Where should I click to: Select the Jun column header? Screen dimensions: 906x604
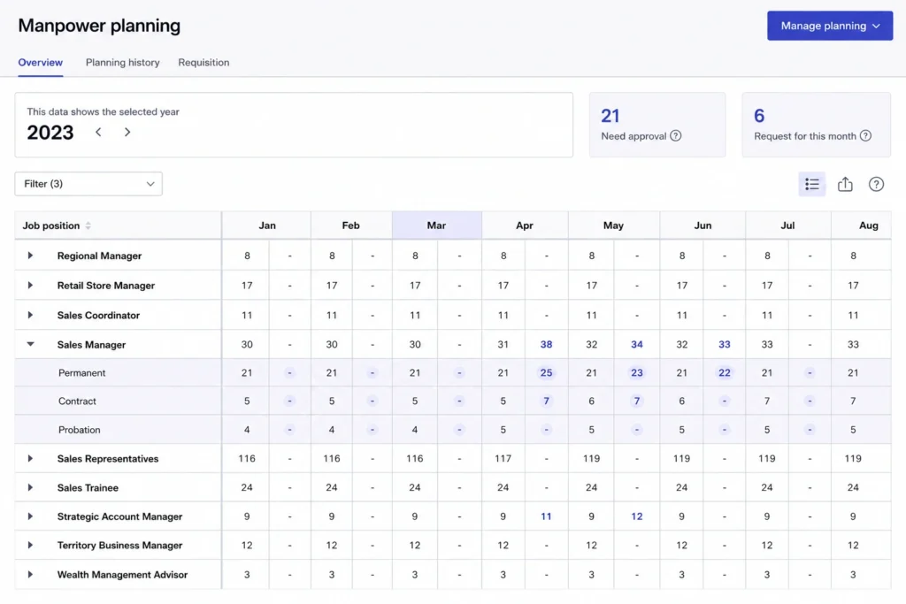coord(703,226)
